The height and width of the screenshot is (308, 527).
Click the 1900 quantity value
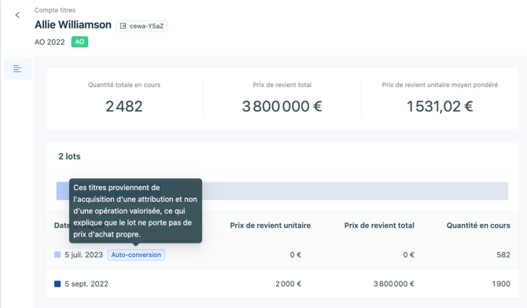coord(501,284)
